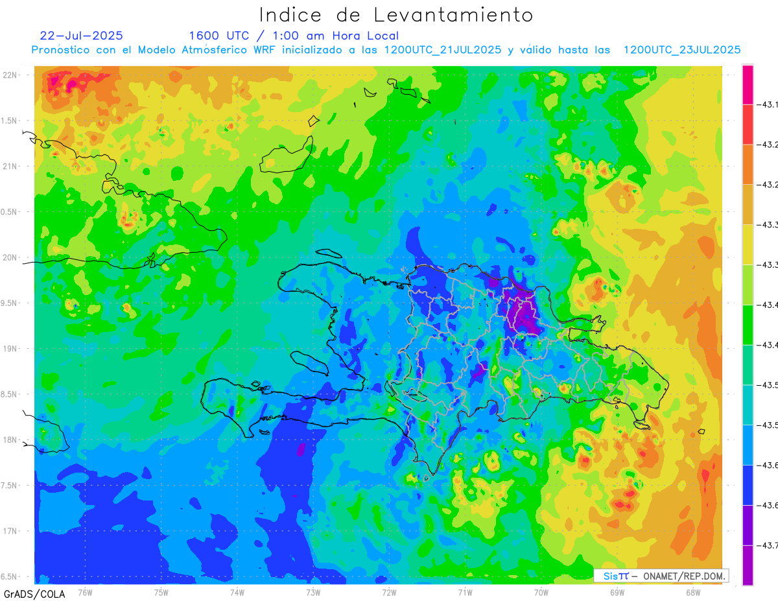
Task: Click the "72W" longitude label
Action: 389,591
